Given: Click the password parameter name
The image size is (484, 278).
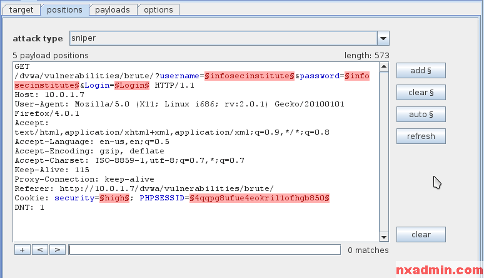Looking at the screenshot, I should pyautogui.click(x=320, y=76).
